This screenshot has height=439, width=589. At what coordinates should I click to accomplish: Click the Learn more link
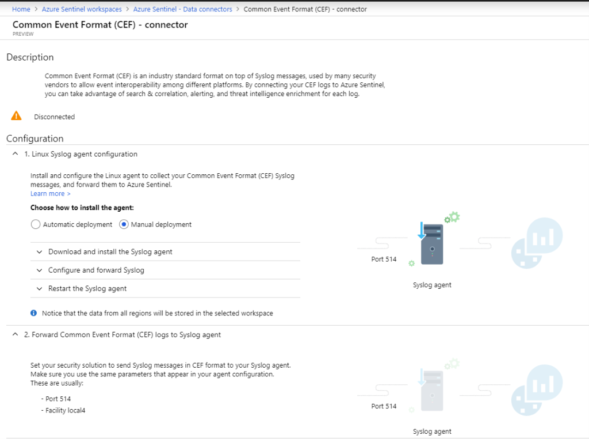tap(51, 193)
